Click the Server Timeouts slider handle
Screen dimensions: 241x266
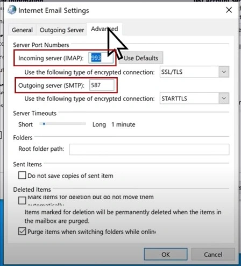coord(44,124)
